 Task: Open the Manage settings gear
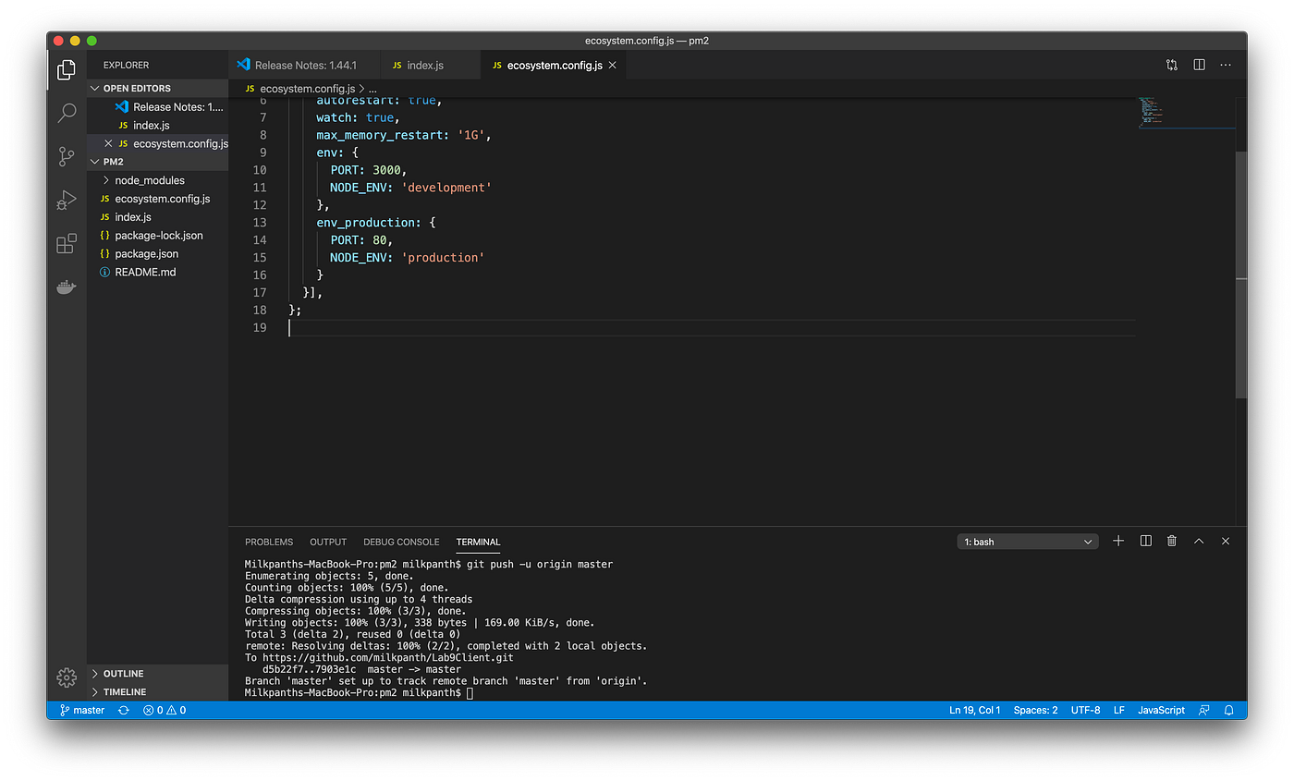[67, 677]
